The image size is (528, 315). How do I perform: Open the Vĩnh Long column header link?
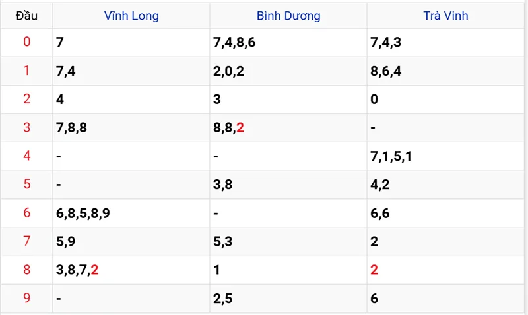(131, 15)
